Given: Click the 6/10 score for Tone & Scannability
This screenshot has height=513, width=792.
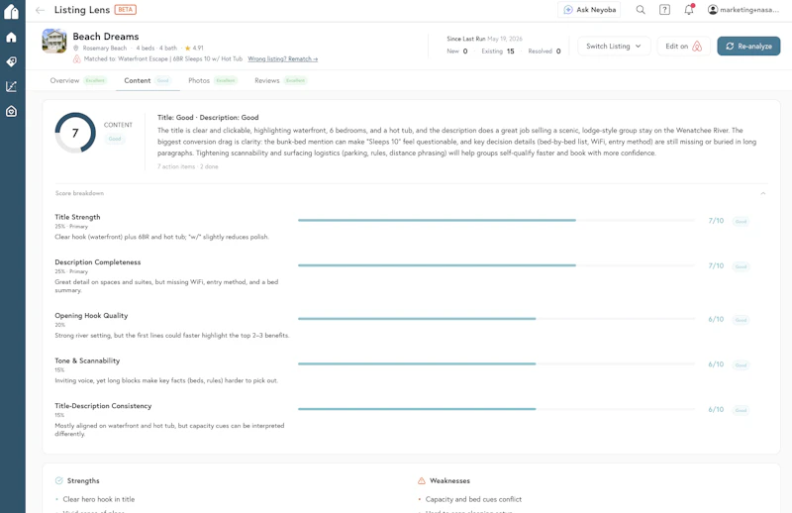Looking at the screenshot, I should 716,363.
